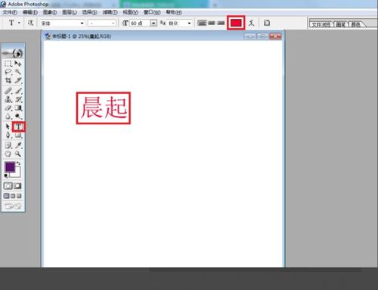Set right text alignment
Viewport: 378px width, 290px height.
coord(221,23)
